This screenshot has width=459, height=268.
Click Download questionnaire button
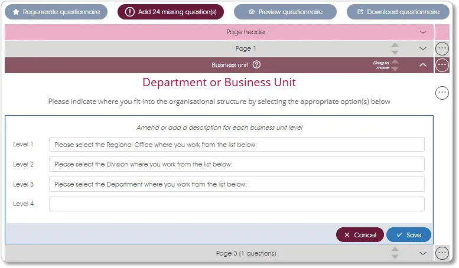398,12
